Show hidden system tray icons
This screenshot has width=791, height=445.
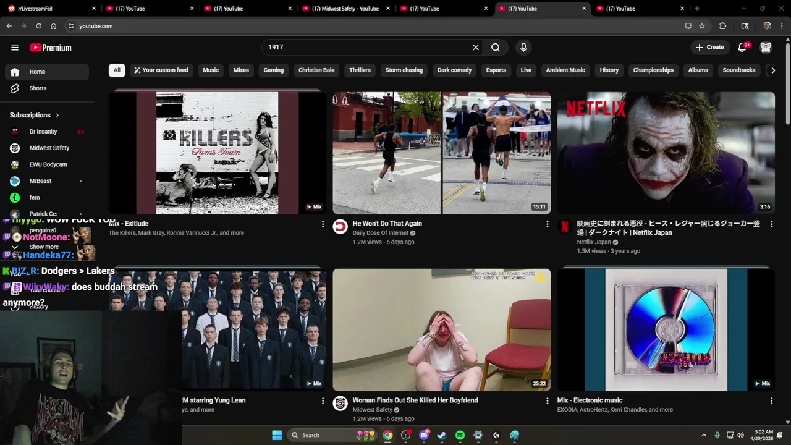click(x=704, y=435)
